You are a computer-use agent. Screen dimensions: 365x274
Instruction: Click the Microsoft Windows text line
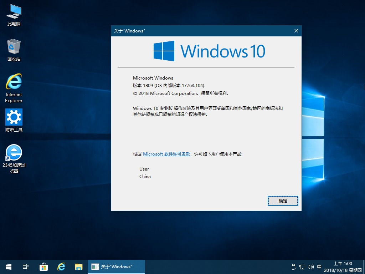[153, 78]
